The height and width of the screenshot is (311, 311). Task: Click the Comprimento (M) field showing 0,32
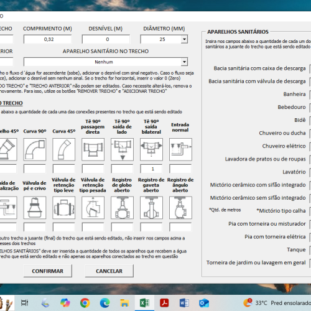tap(48, 39)
